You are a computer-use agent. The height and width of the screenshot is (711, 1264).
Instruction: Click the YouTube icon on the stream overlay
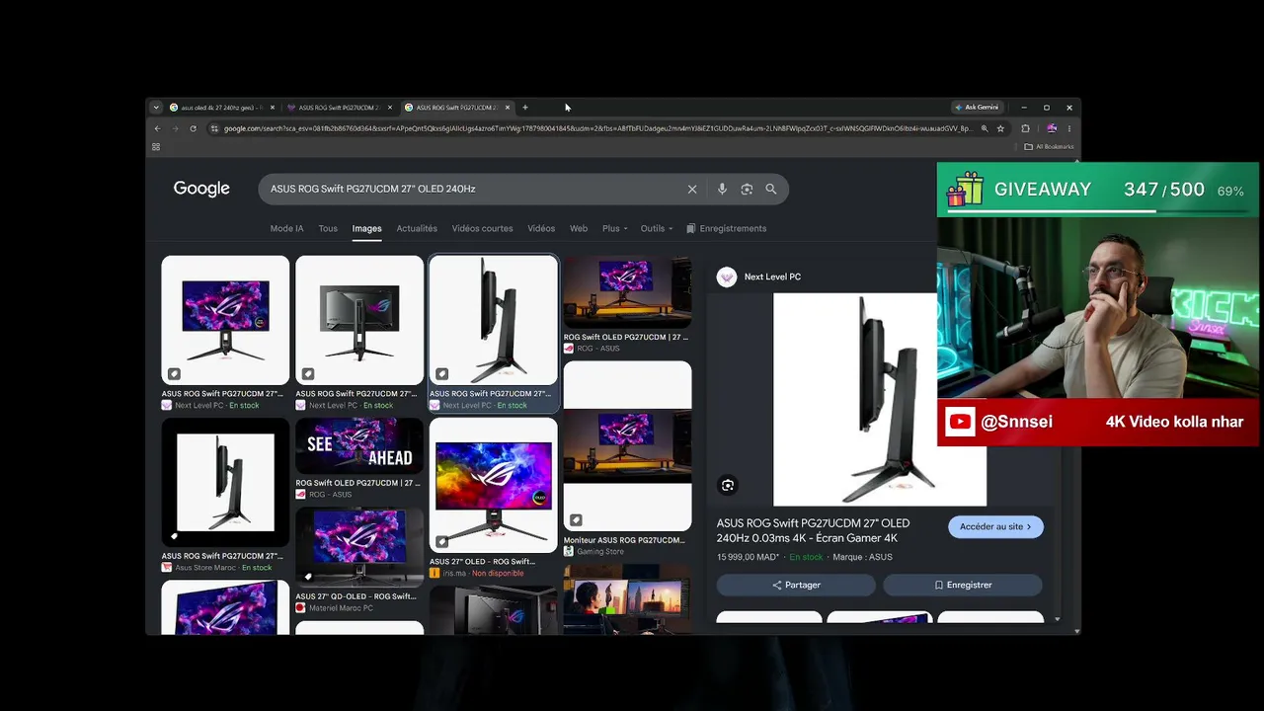[x=960, y=423]
